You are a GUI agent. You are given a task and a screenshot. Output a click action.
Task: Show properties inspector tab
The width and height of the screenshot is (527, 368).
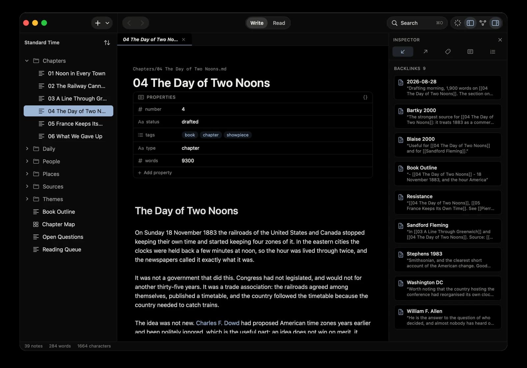coord(470,52)
